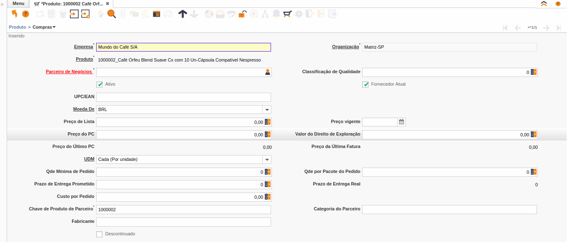Focus the Chave de Produto de Parceiro field
This screenshot has height=242, width=567.
pos(184,210)
